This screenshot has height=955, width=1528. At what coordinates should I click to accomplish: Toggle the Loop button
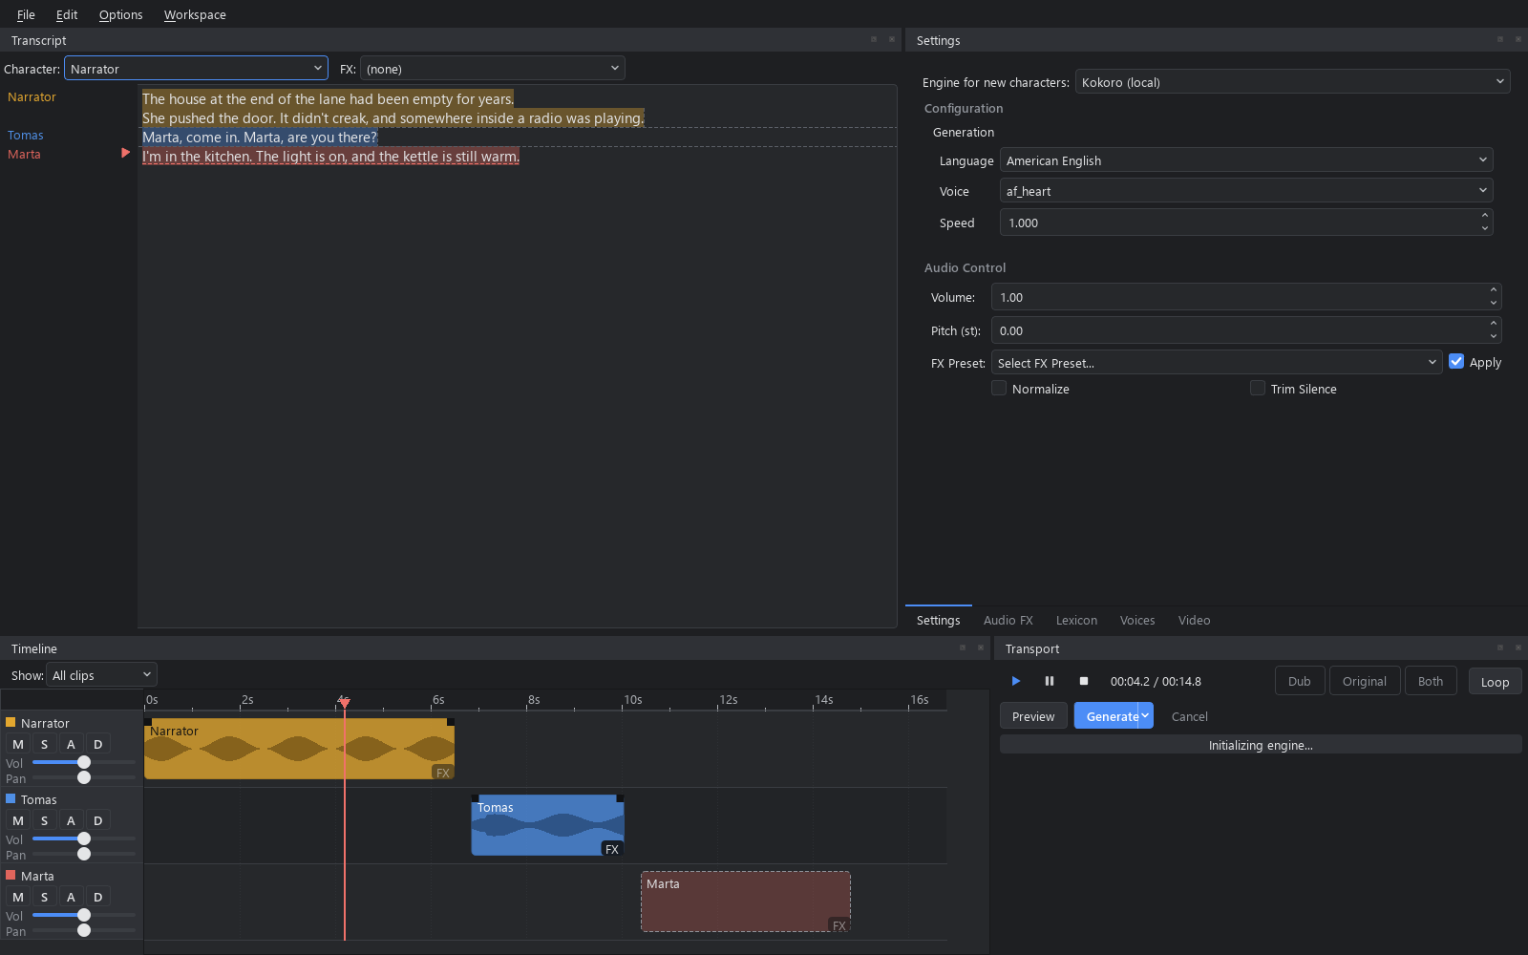(1495, 681)
